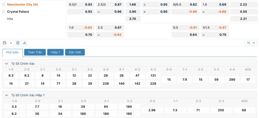The width and height of the screenshot is (259, 118).
Task: Open the Manchester City (N) team name
Action: tap(23, 5)
